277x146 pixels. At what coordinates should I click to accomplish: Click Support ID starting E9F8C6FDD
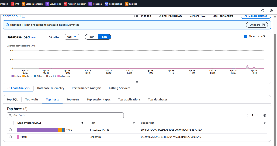click(x=171, y=130)
